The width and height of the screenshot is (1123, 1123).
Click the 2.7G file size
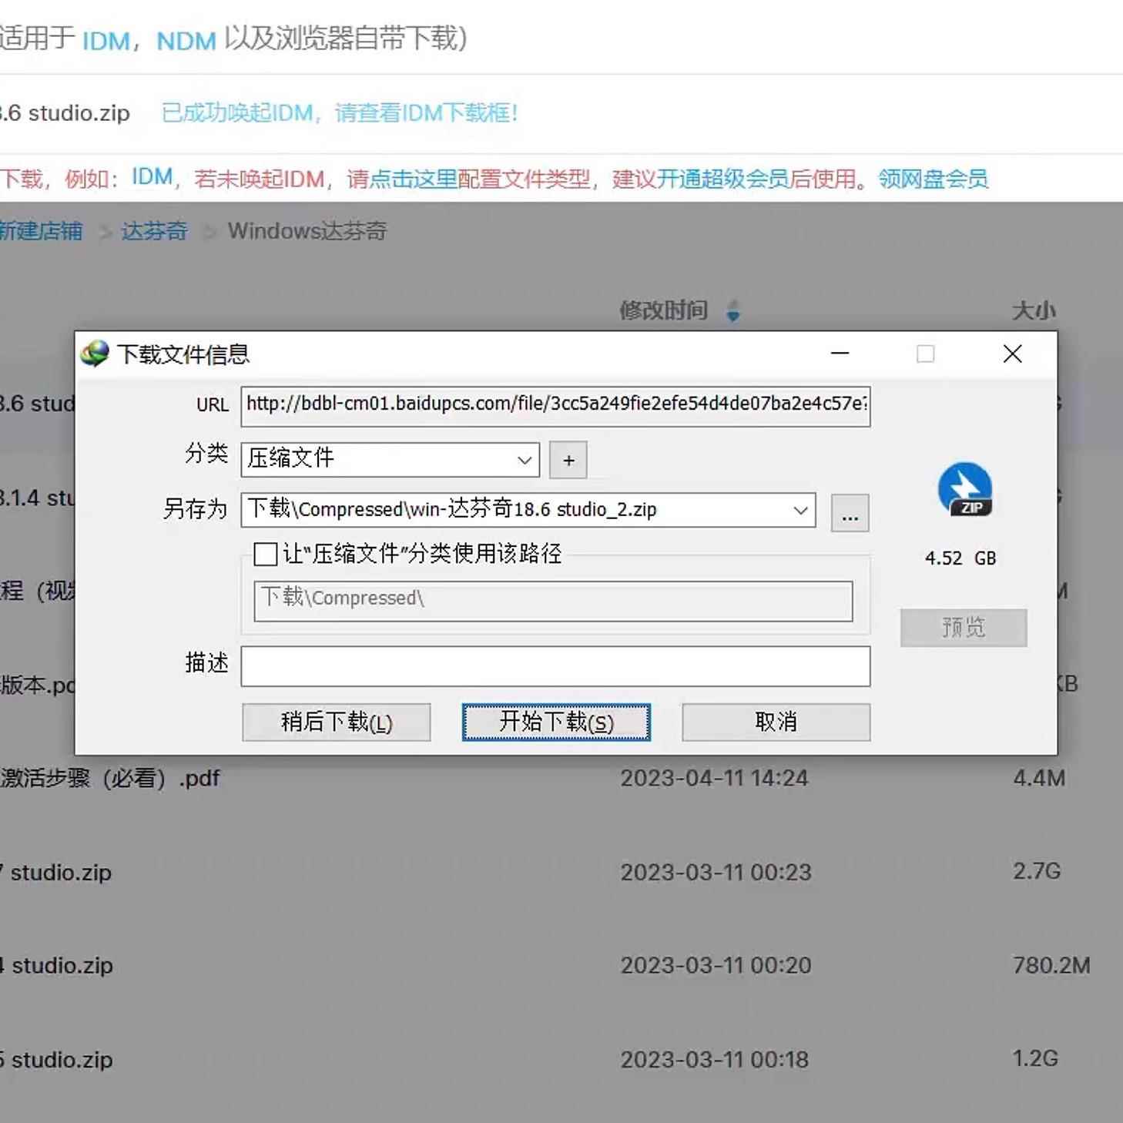point(1037,871)
